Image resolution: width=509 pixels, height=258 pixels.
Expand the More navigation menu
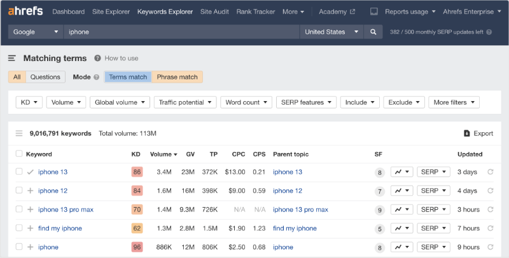click(293, 11)
